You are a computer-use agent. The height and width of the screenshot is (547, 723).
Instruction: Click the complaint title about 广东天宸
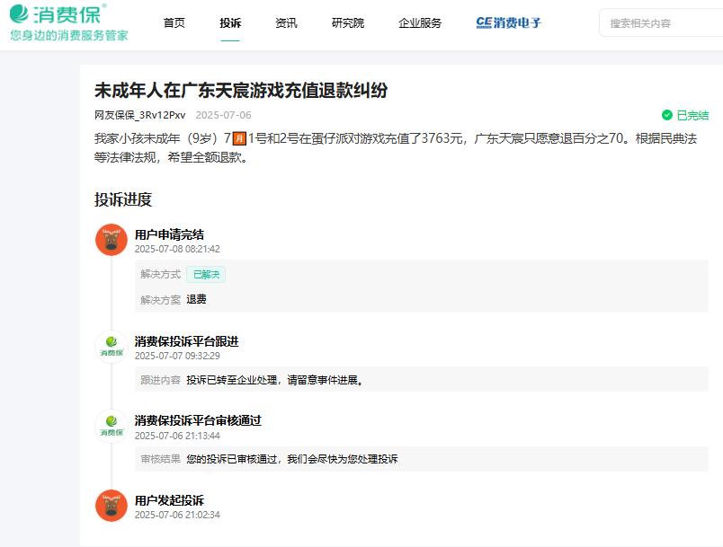click(241, 90)
